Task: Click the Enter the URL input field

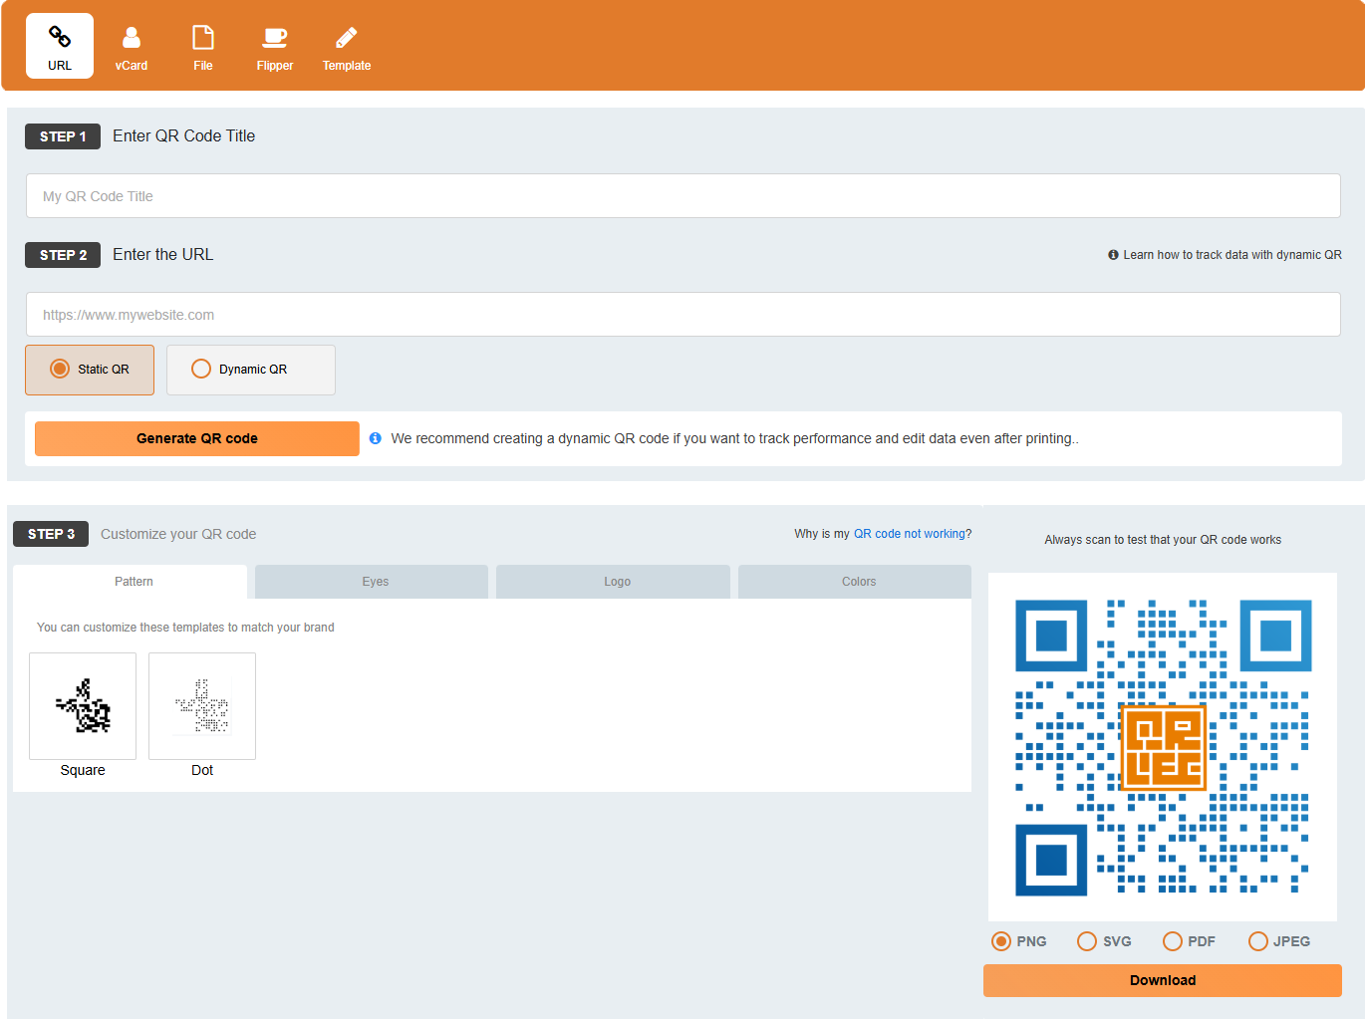Action: click(682, 315)
